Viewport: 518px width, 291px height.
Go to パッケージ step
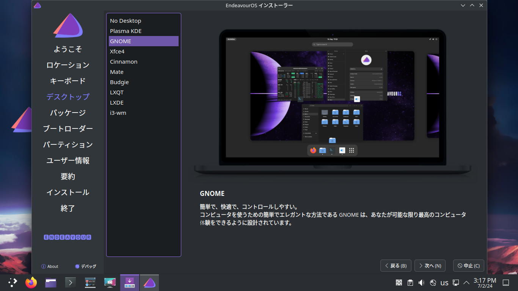(68, 113)
